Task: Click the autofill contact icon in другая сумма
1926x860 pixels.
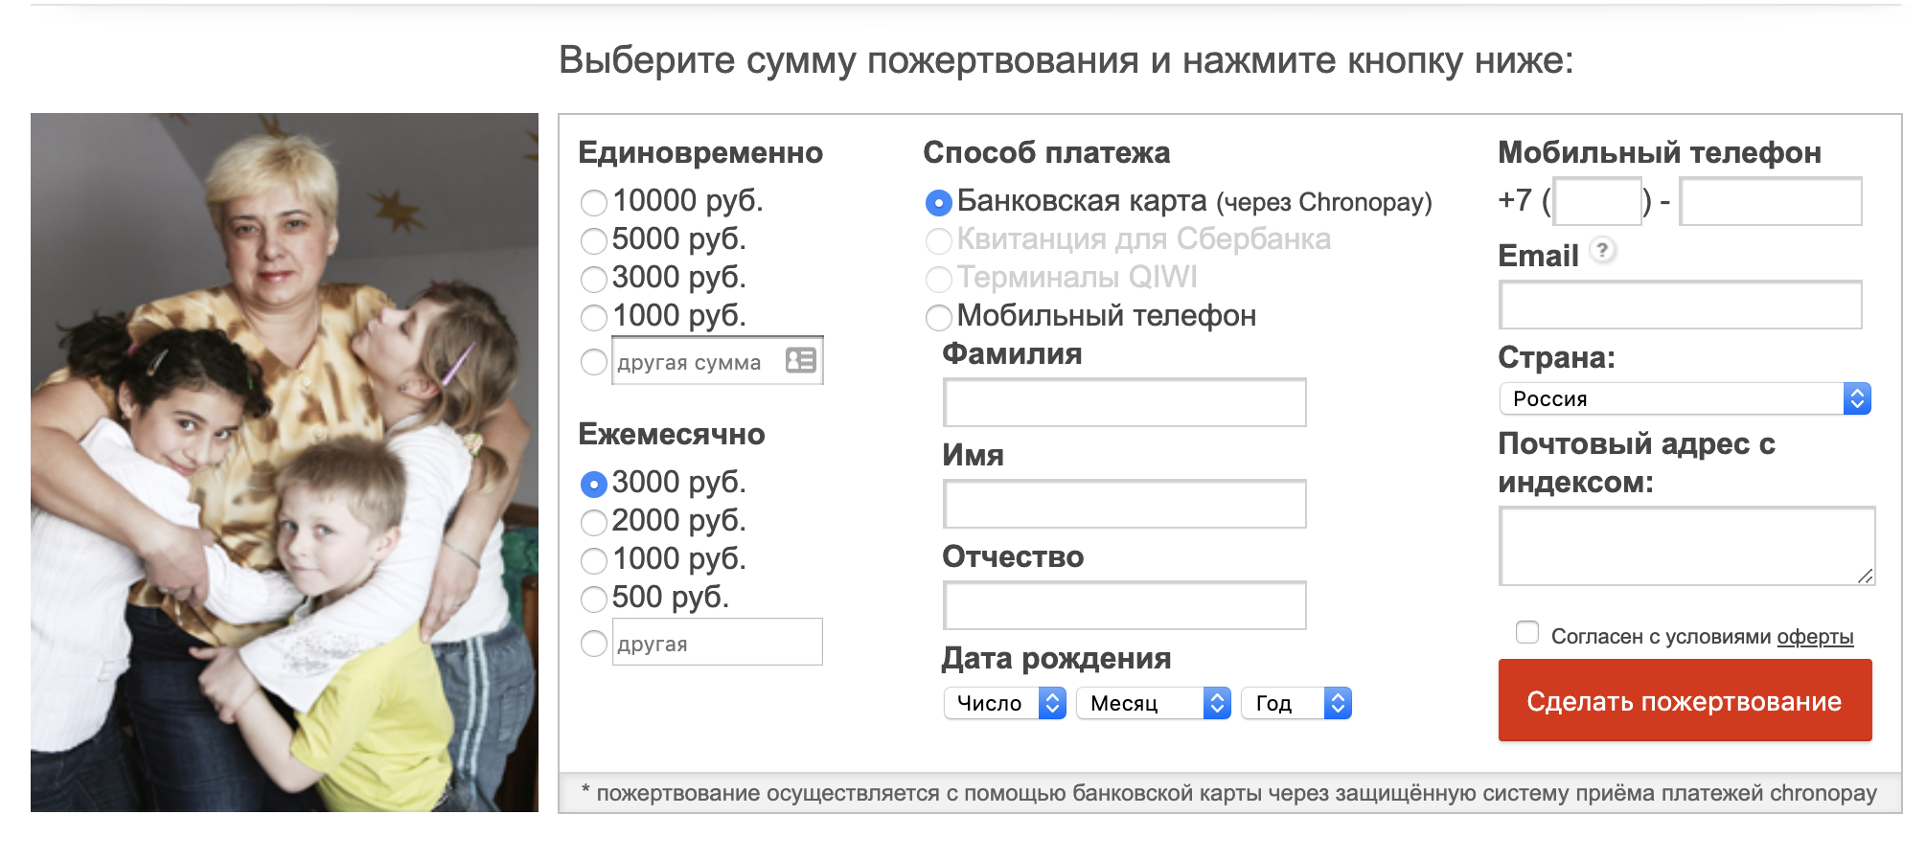Action: click(800, 360)
